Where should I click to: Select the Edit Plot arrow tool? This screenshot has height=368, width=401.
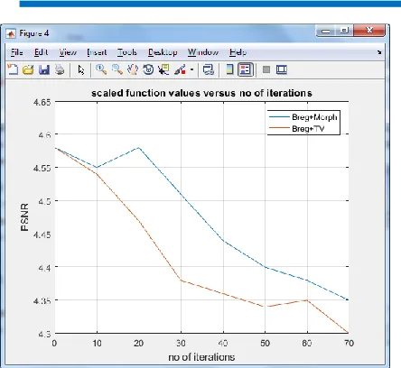(x=80, y=69)
